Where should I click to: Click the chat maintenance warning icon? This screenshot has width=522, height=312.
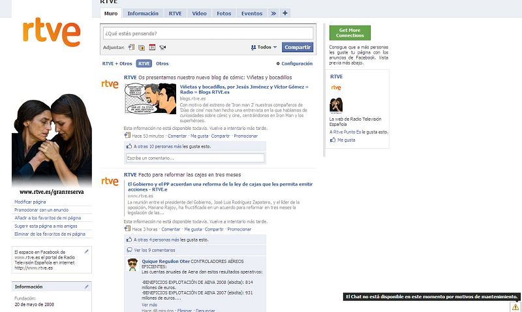(515, 306)
